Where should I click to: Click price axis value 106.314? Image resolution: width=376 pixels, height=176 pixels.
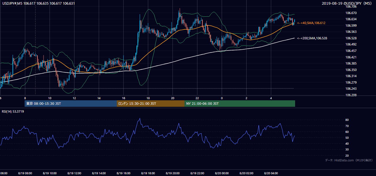tap(351, 76)
